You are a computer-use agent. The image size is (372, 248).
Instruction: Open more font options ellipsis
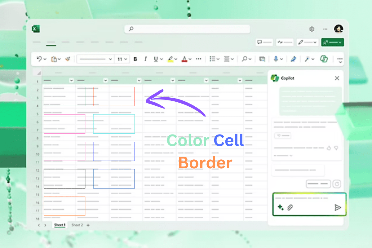(199, 59)
